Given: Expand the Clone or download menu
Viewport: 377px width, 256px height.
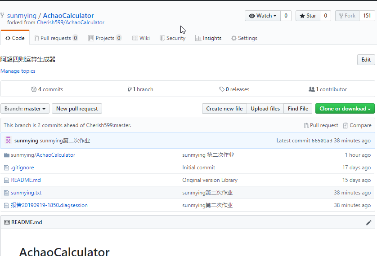Looking at the screenshot, I should point(345,109).
